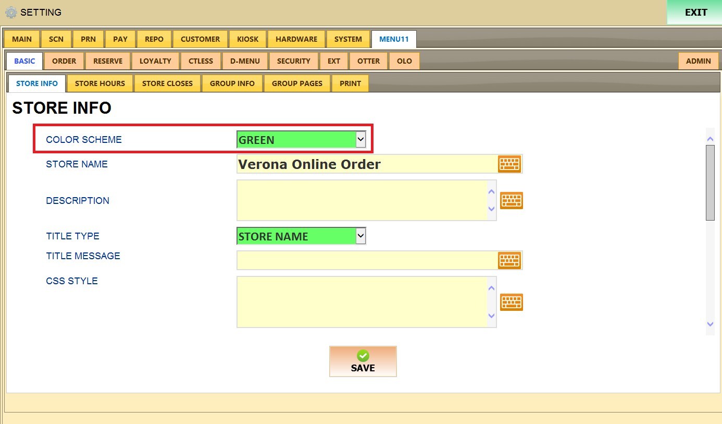Click the COLOR SCHEME label
The width and height of the screenshot is (722, 424).
pyautogui.click(x=84, y=140)
